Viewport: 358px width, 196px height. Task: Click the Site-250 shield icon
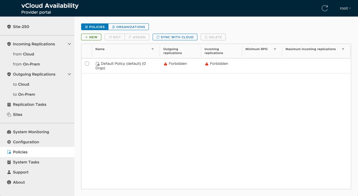point(9,27)
